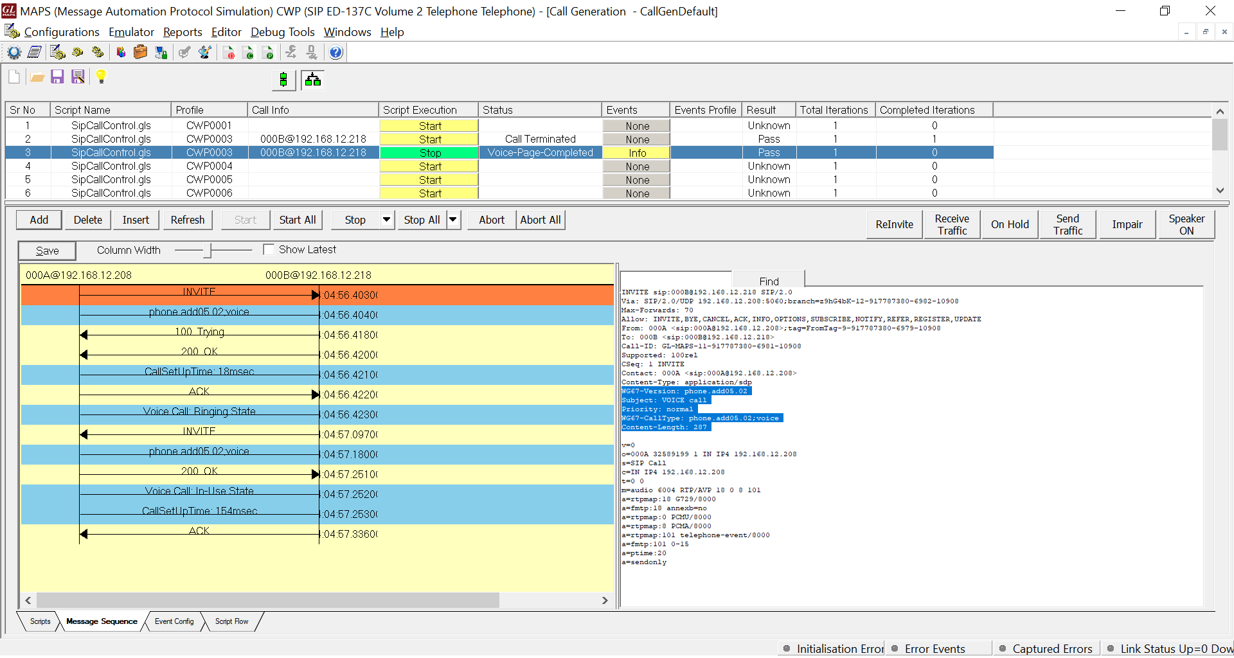Open the Info events cell in row 3

click(x=637, y=153)
